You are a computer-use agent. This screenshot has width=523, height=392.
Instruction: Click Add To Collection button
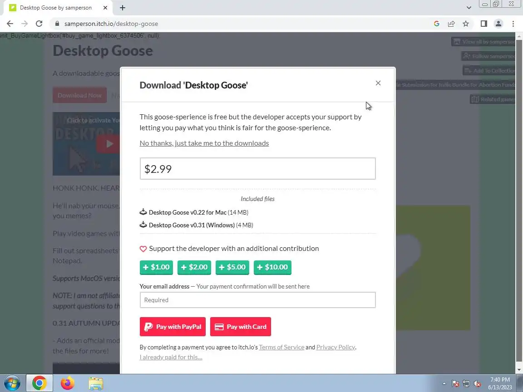pos(489,70)
